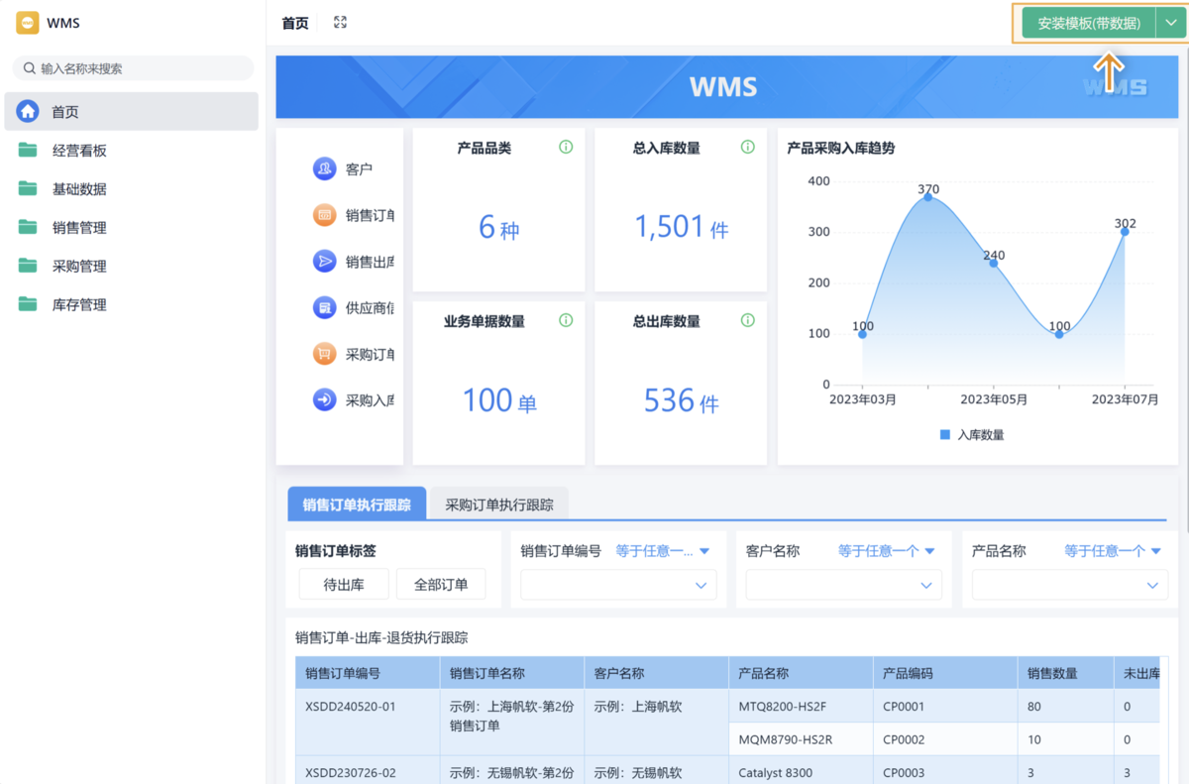Click the 302 data point on trend chart
Screen dimensions: 1189x784
(1125, 231)
